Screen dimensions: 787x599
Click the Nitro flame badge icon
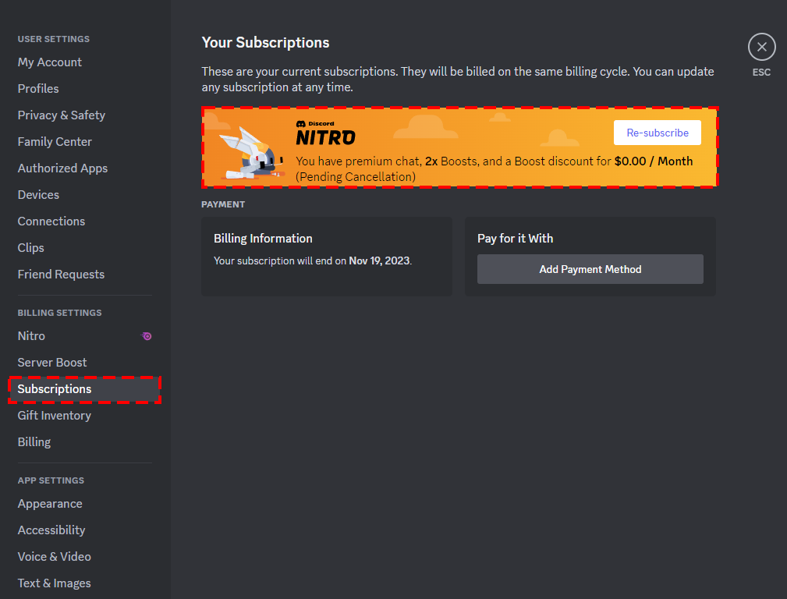(x=146, y=336)
